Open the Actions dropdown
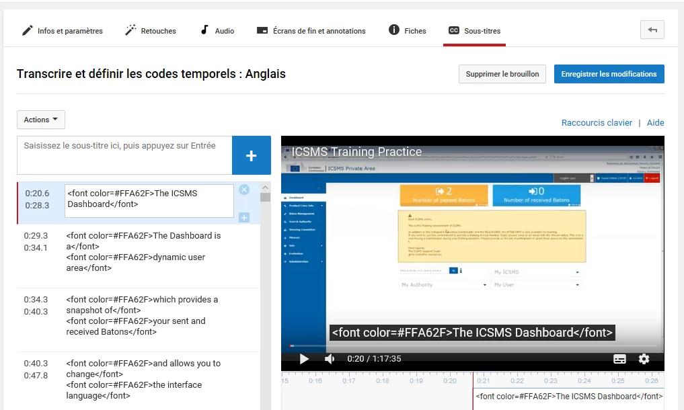This screenshot has height=410, width=684. [41, 120]
